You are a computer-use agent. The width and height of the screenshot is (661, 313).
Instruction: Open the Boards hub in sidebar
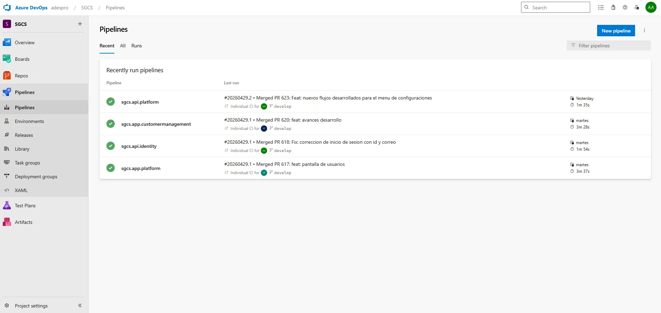[44, 59]
